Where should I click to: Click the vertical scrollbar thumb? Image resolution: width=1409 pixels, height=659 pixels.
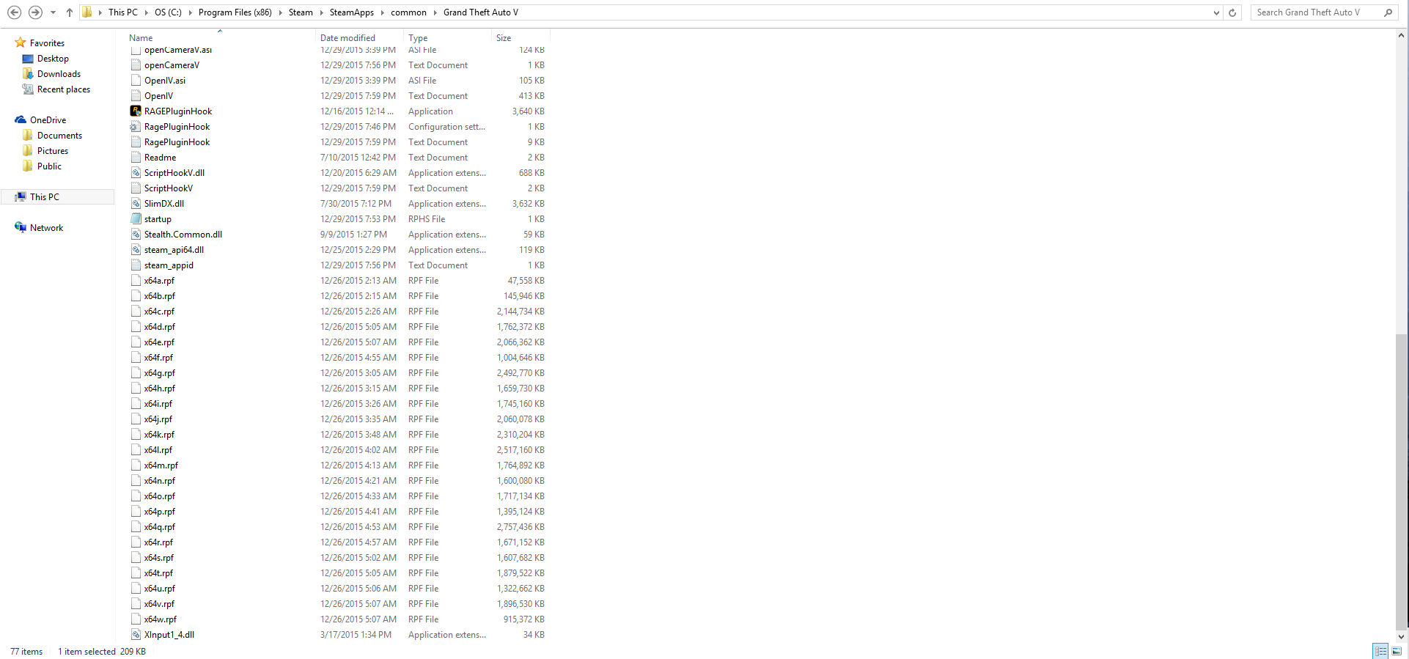click(x=1402, y=477)
